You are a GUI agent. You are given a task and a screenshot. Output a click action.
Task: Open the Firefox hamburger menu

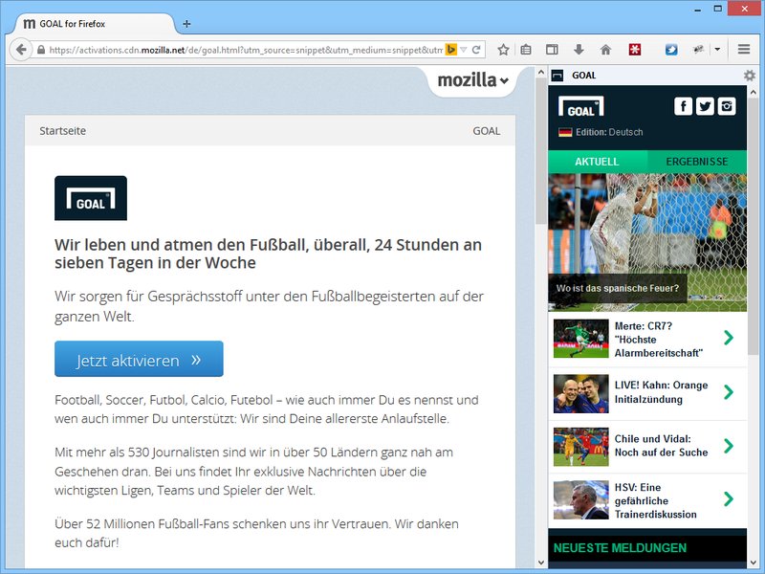[x=744, y=50]
